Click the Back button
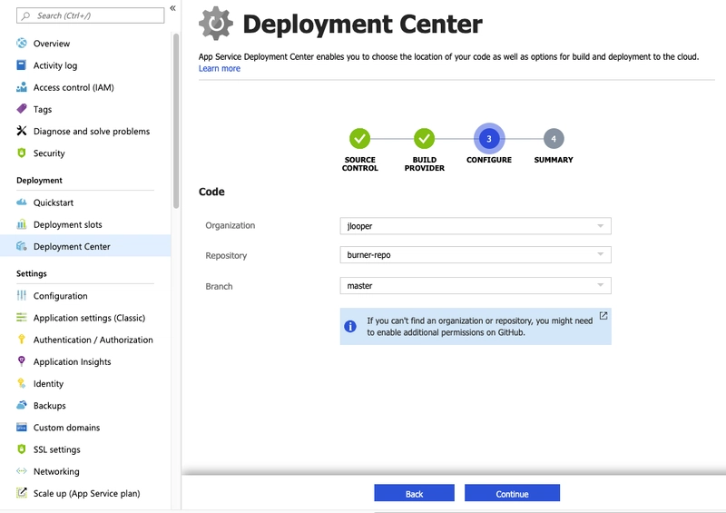 414,494
